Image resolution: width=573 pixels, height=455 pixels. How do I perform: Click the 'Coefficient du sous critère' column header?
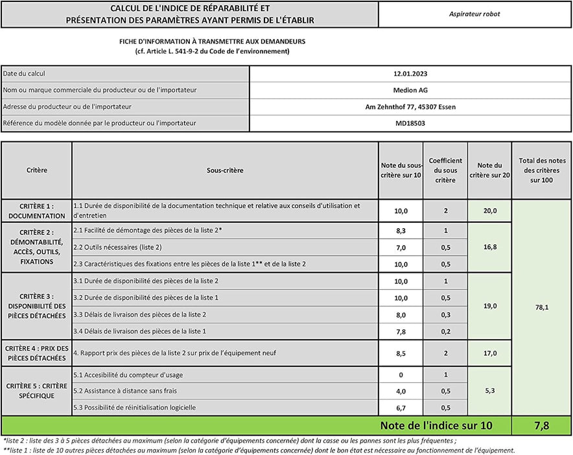[445, 170]
